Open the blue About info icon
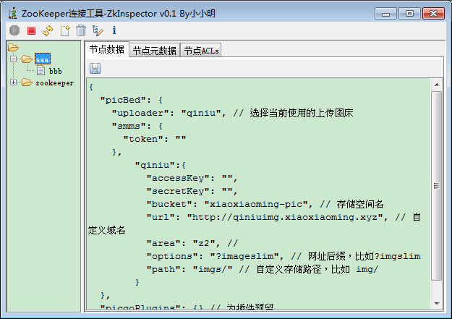Screen dimensions: 452x319 click(x=114, y=30)
